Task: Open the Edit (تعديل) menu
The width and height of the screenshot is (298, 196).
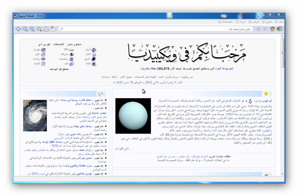Action: pyautogui.click(x=267, y=22)
